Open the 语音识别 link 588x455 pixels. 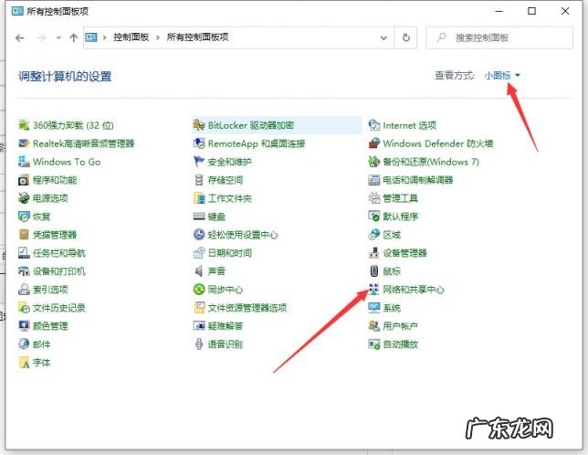click(226, 344)
